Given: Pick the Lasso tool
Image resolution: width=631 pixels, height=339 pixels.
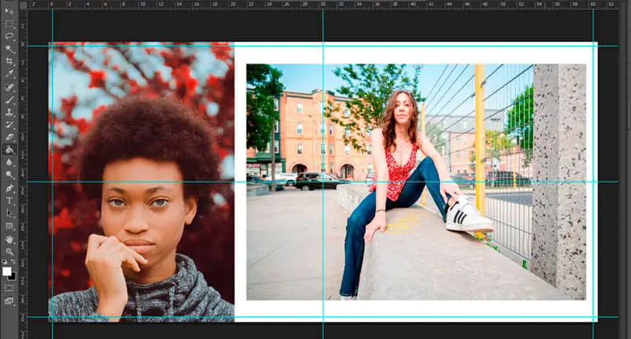Looking at the screenshot, I should pos(9,36).
